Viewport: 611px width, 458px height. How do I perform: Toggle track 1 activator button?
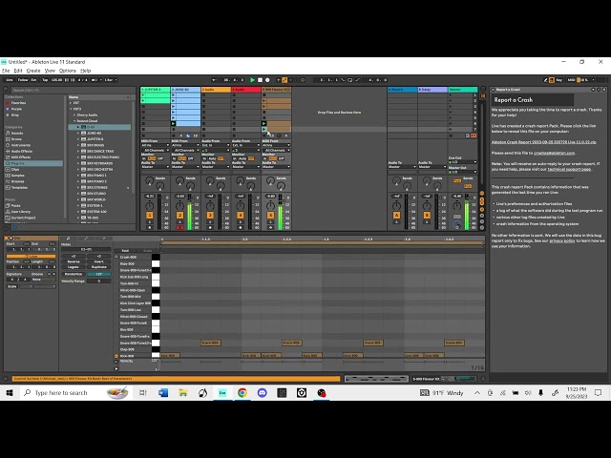149,216
